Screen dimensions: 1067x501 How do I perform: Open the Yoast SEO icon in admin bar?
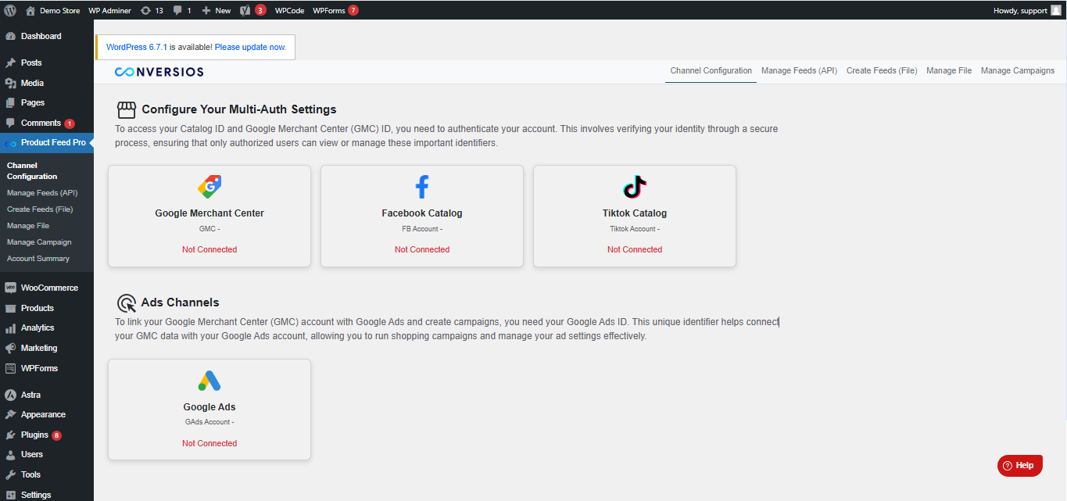[245, 10]
